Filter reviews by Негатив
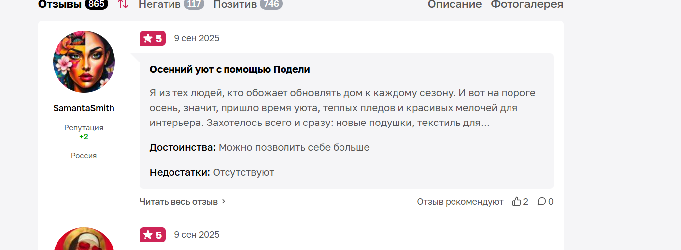This screenshot has width=681, height=250. tap(160, 4)
